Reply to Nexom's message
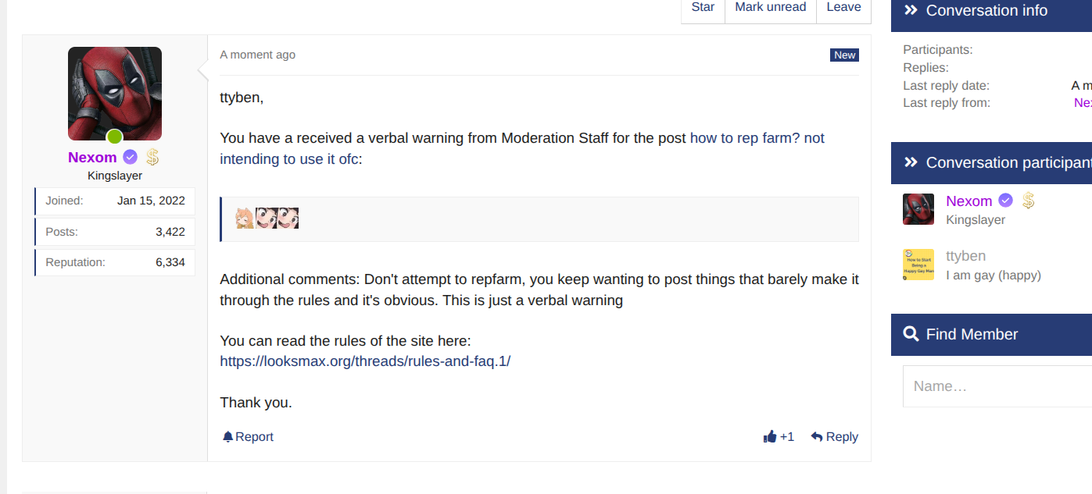The width and height of the screenshot is (1092, 494). coord(834,437)
